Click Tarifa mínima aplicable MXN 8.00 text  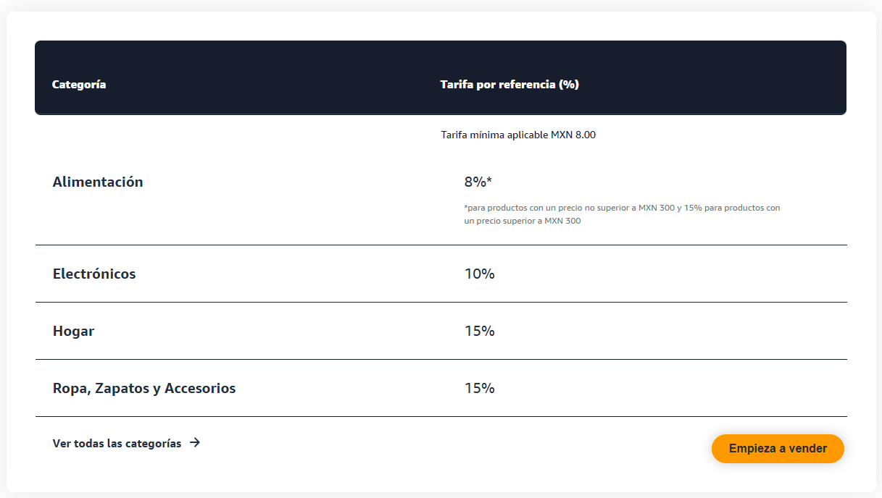click(x=518, y=135)
